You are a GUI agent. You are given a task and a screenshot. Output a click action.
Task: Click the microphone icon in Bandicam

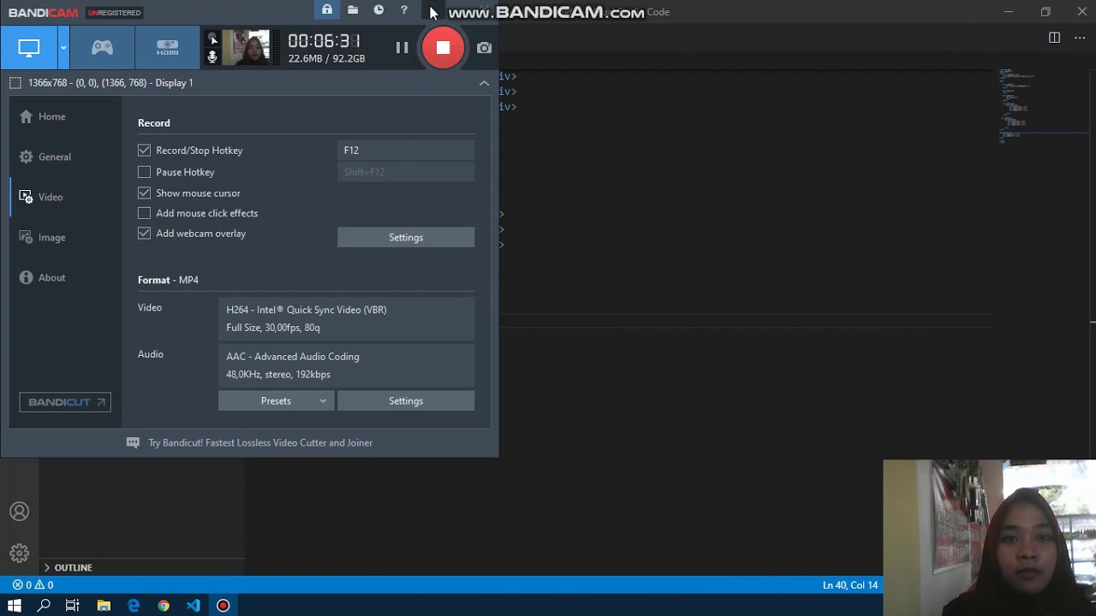[212, 56]
